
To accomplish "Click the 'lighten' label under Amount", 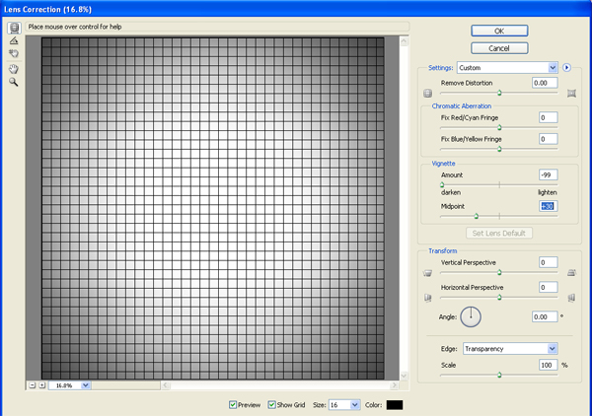I will click(x=547, y=192).
